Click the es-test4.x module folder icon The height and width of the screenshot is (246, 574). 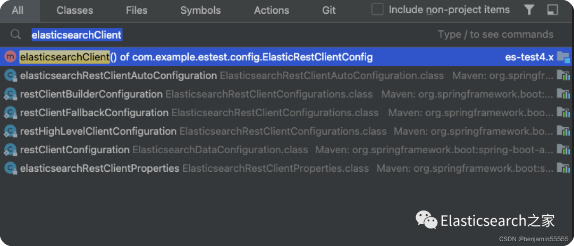point(563,57)
